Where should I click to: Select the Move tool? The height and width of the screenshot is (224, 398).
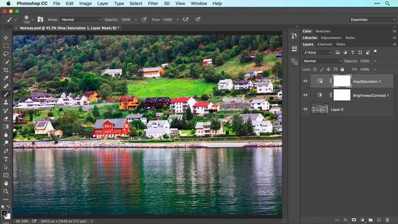(6, 38)
